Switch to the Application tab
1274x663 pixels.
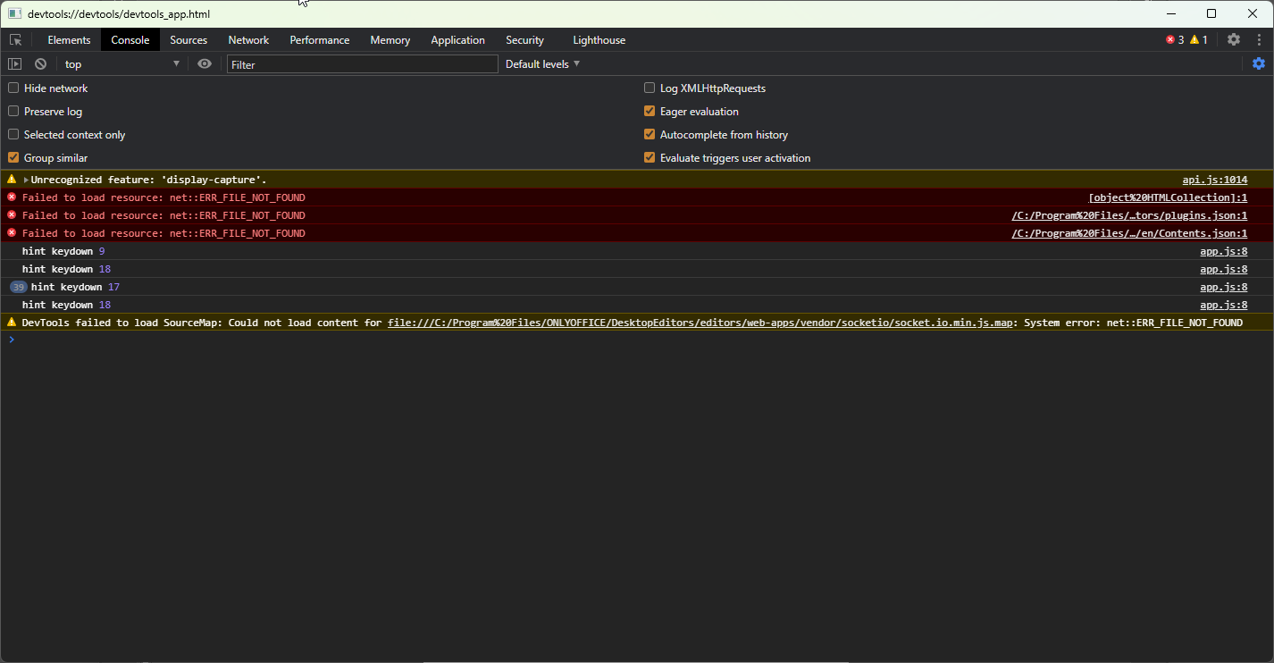(457, 40)
